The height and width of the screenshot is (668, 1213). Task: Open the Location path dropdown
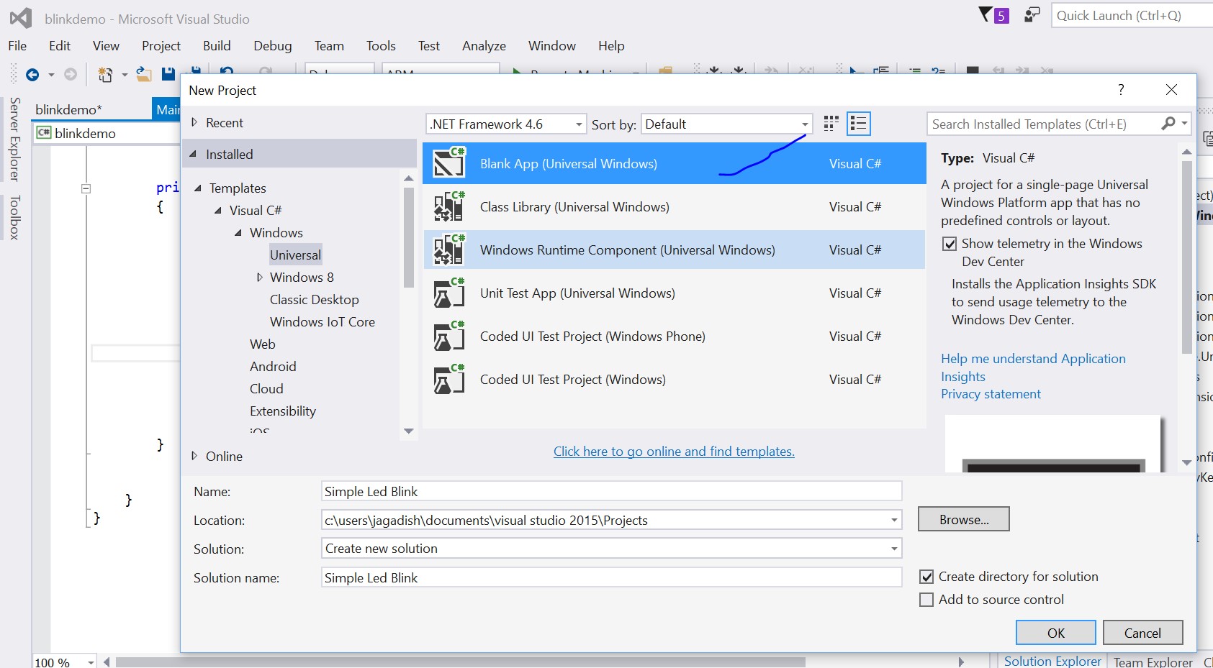pyautogui.click(x=894, y=520)
